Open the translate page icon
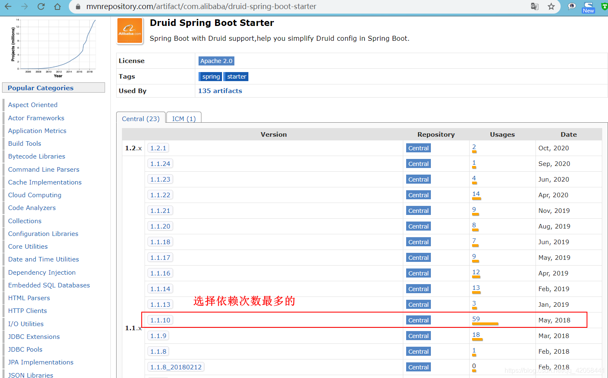 click(535, 7)
